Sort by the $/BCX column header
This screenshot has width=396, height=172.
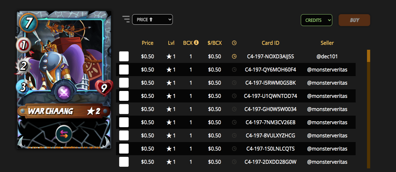[x=215, y=43]
